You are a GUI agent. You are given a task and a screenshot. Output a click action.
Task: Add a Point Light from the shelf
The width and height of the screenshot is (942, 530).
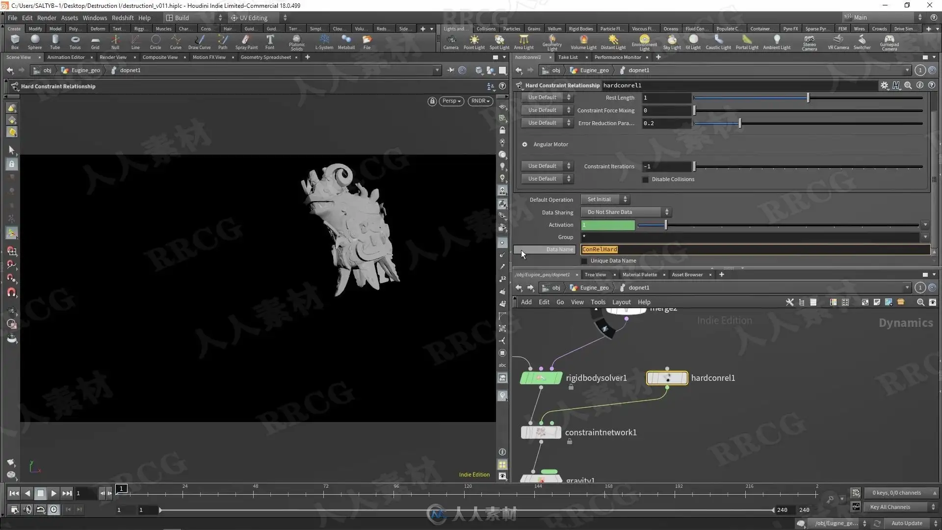[474, 42]
